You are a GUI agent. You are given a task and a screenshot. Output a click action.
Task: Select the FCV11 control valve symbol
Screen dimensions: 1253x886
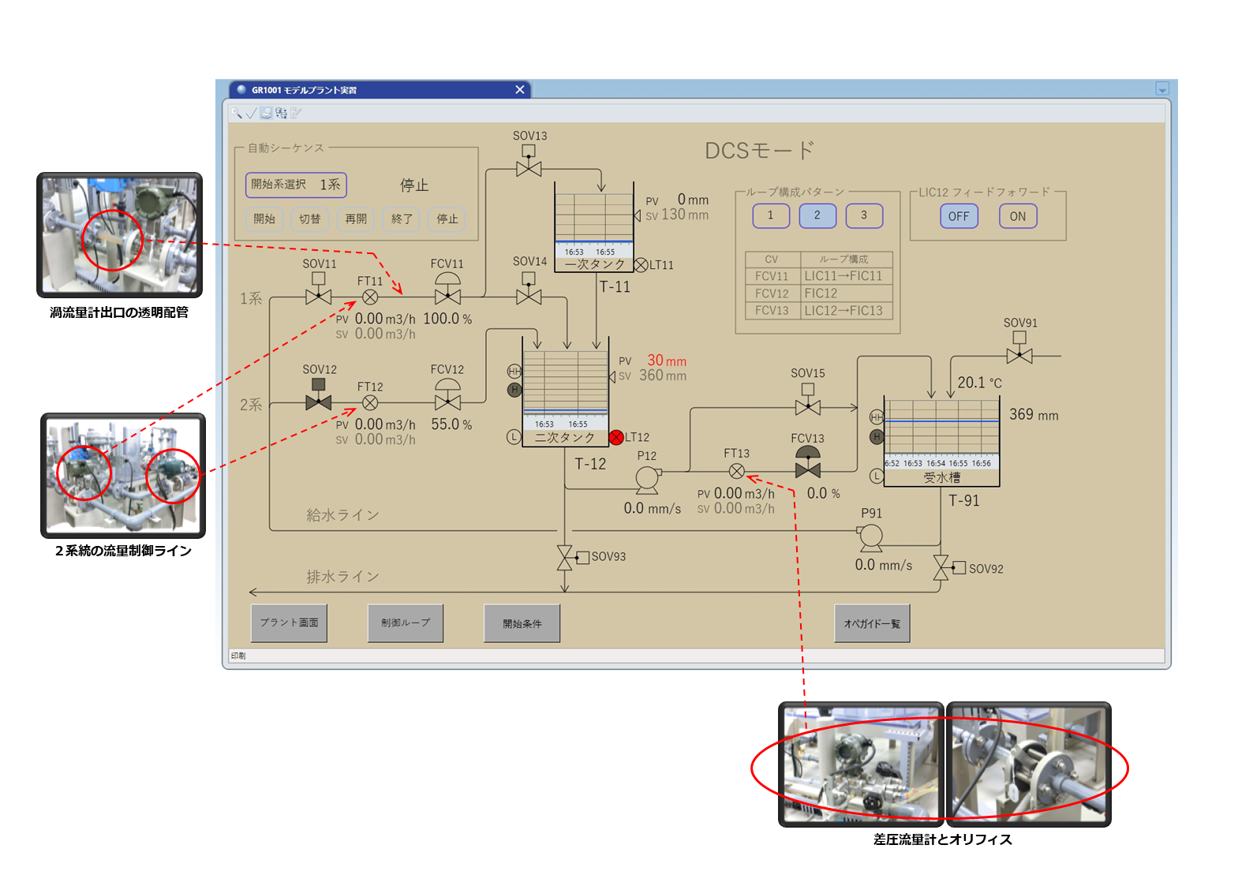(x=447, y=296)
